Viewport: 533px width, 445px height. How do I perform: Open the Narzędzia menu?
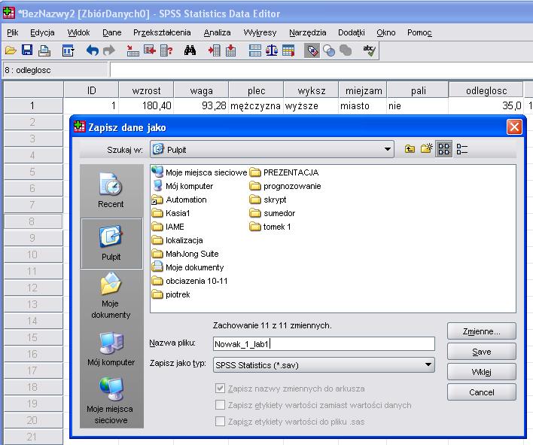[308, 32]
